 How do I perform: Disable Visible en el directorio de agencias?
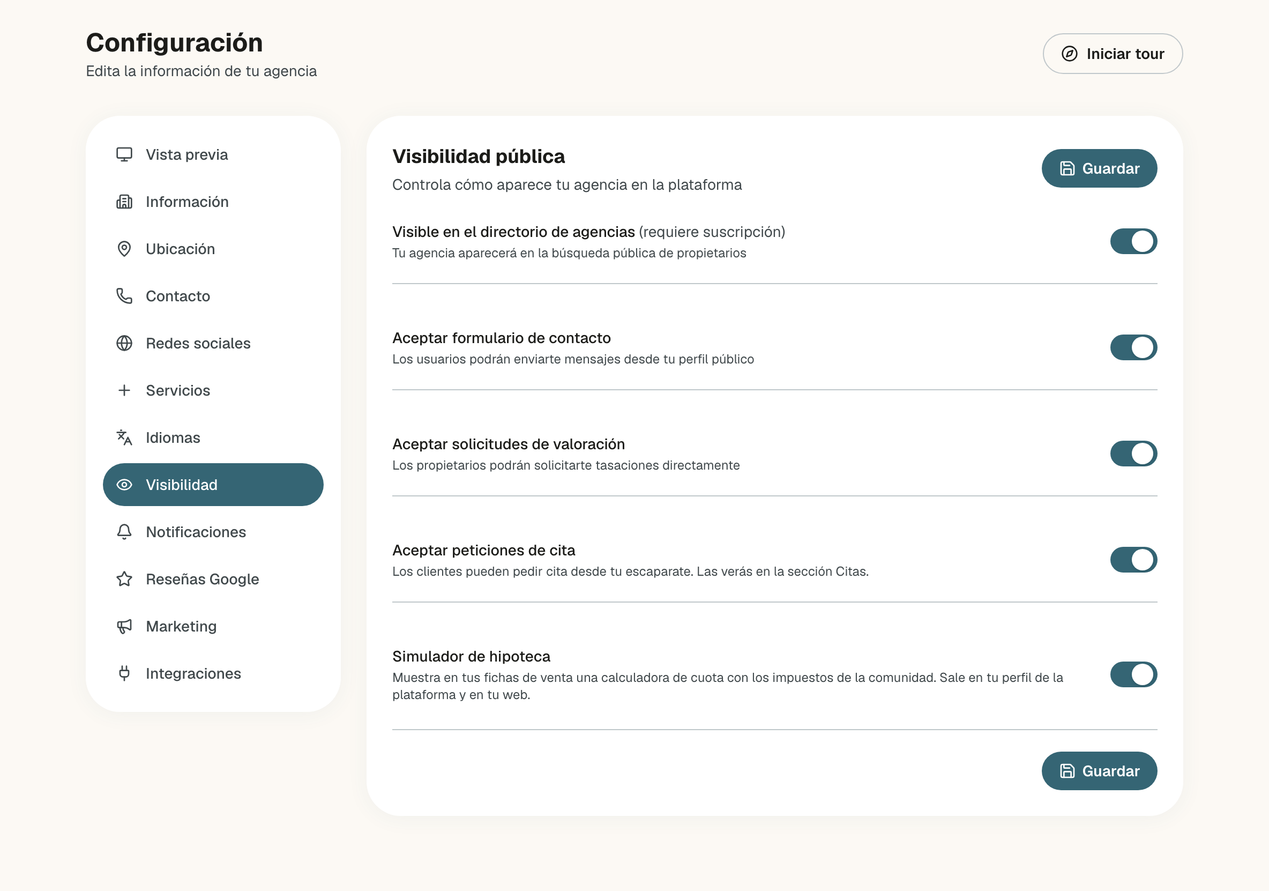pyautogui.click(x=1133, y=241)
